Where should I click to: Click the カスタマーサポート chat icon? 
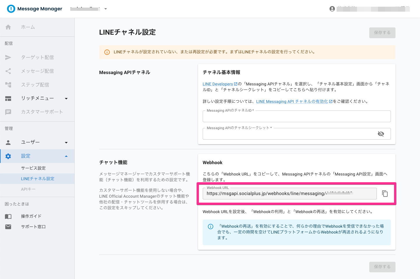[8, 112]
